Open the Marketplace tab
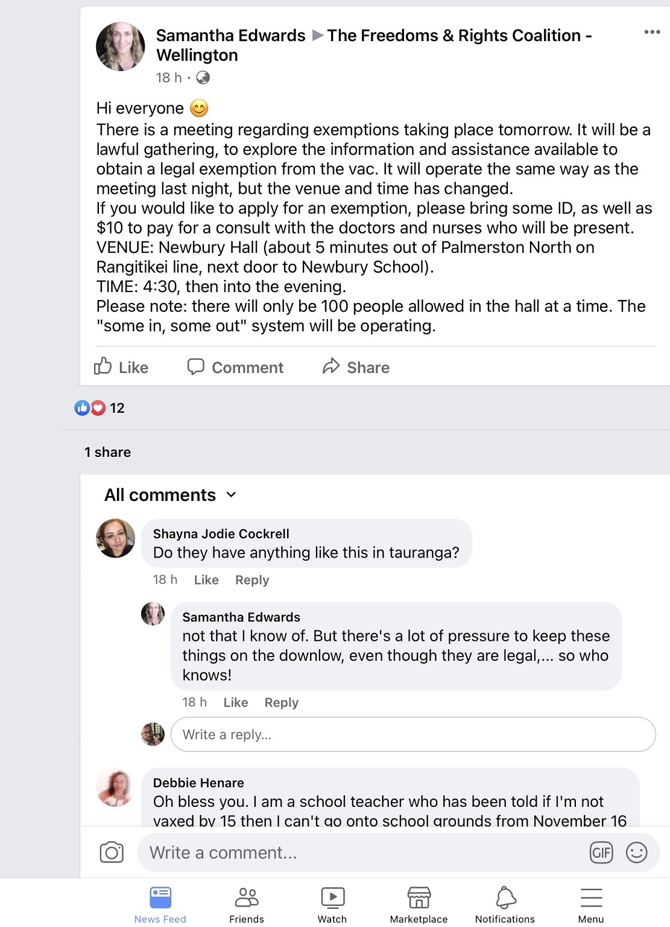This screenshot has height=927, width=670. pyautogui.click(x=419, y=905)
